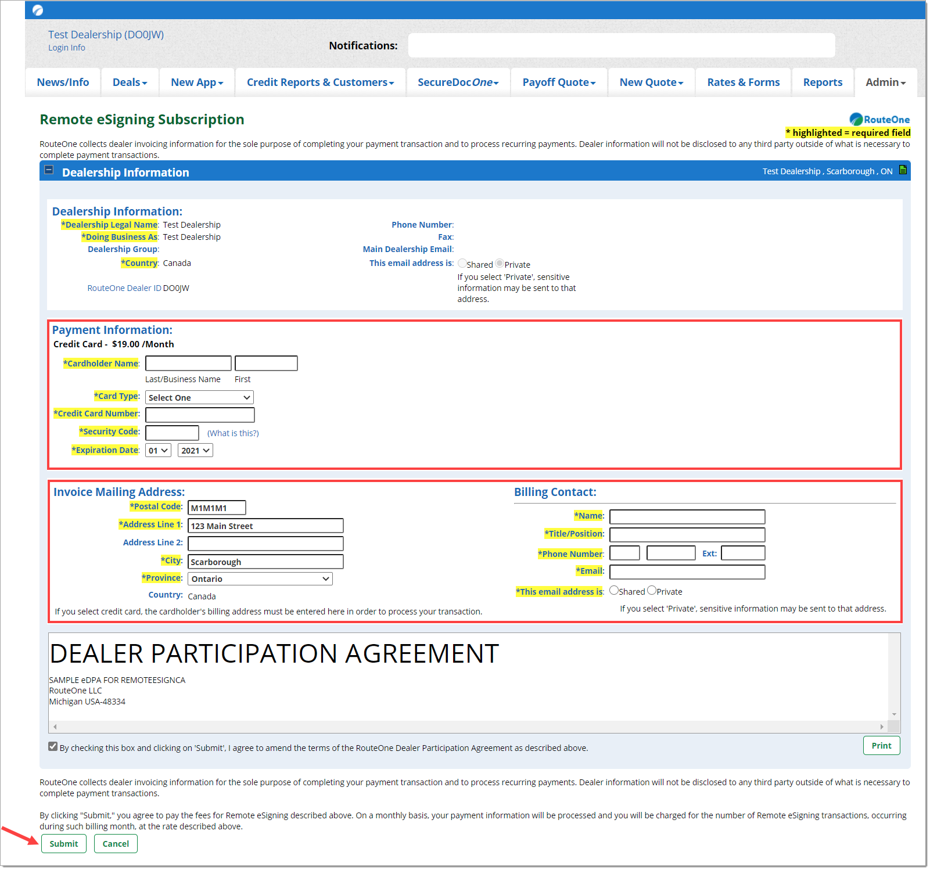Click the Billing Contact Name field
The width and height of the screenshot is (930, 870).
coord(687,517)
